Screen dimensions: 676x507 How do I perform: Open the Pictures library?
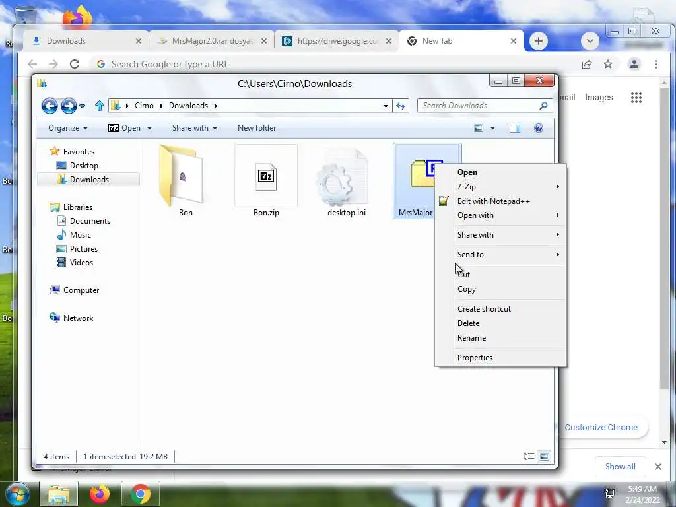click(x=84, y=249)
